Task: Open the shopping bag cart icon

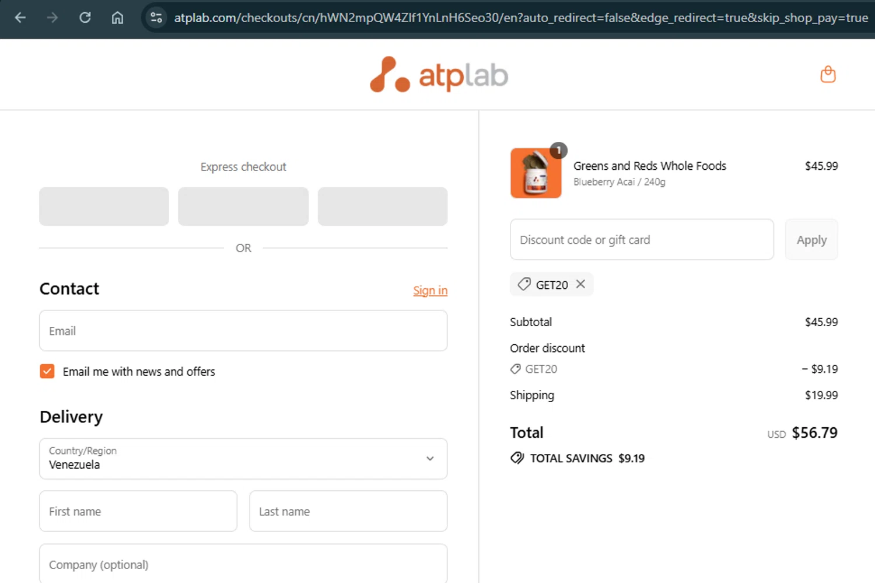Action: click(828, 74)
